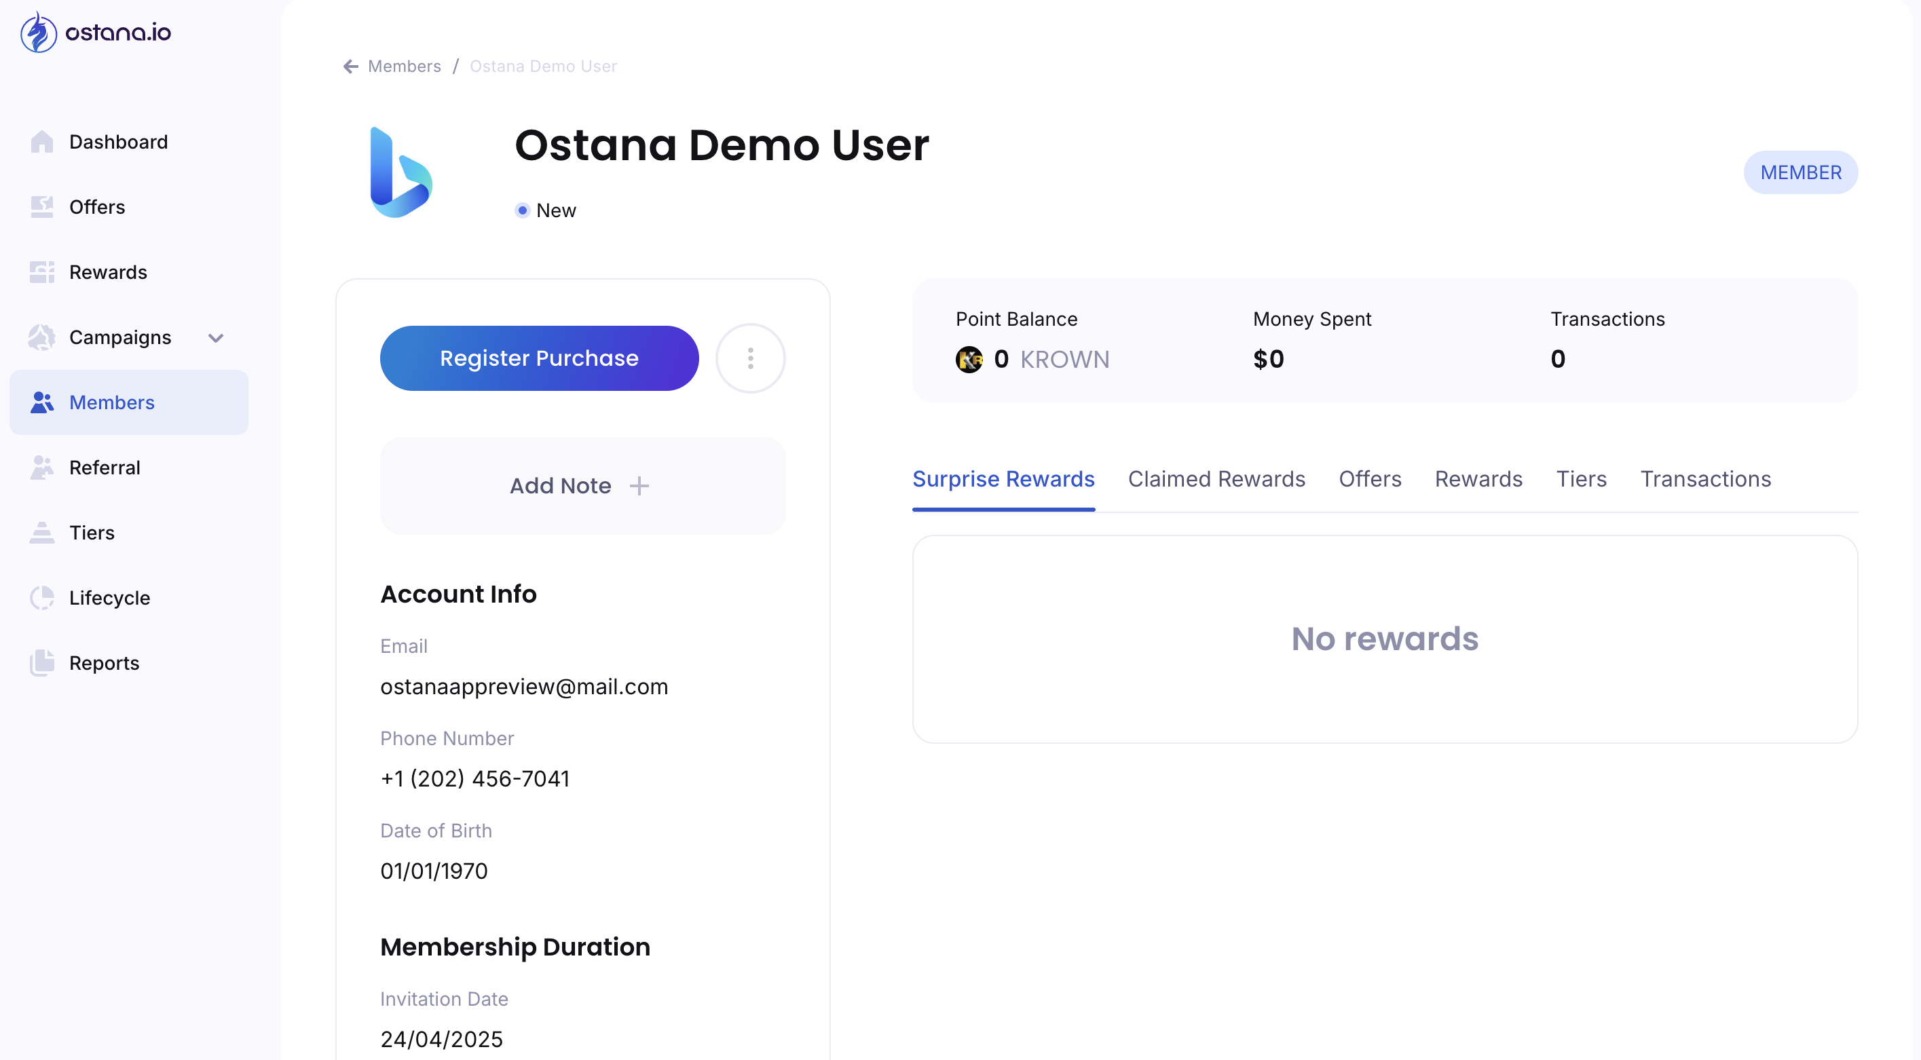This screenshot has height=1060, width=1921.
Task: Open the Reports sidebar item
Action: 129,663
